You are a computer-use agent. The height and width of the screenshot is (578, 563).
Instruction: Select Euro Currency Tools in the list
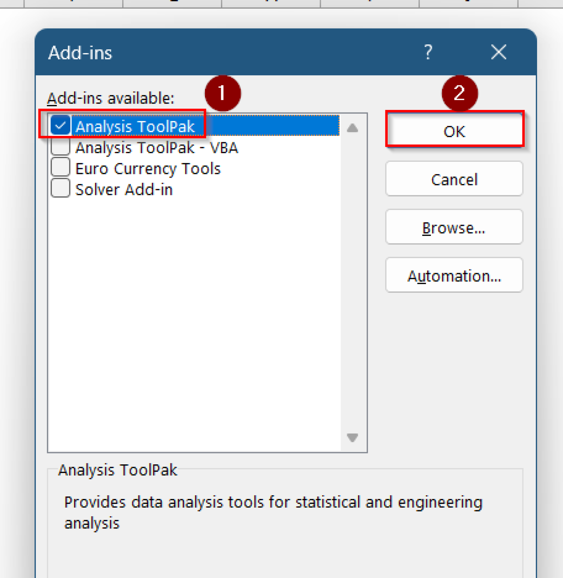(148, 168)
